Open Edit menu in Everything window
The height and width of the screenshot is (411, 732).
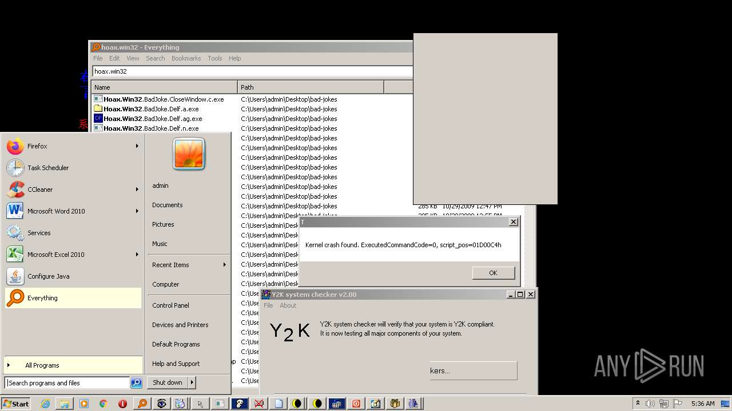pos(114,58)
